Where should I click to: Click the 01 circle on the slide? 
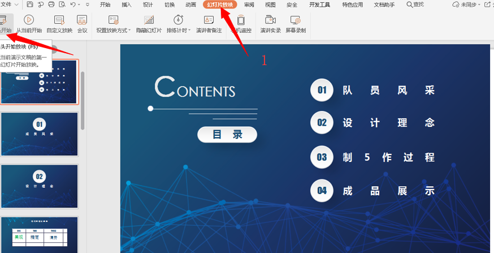click(322, 90)
